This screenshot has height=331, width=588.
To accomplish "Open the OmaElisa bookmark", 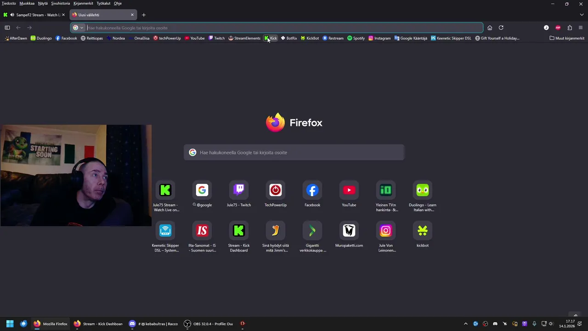I will click(139, 38).
